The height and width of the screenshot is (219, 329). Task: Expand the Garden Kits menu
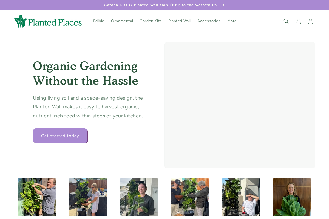[151, 21]
